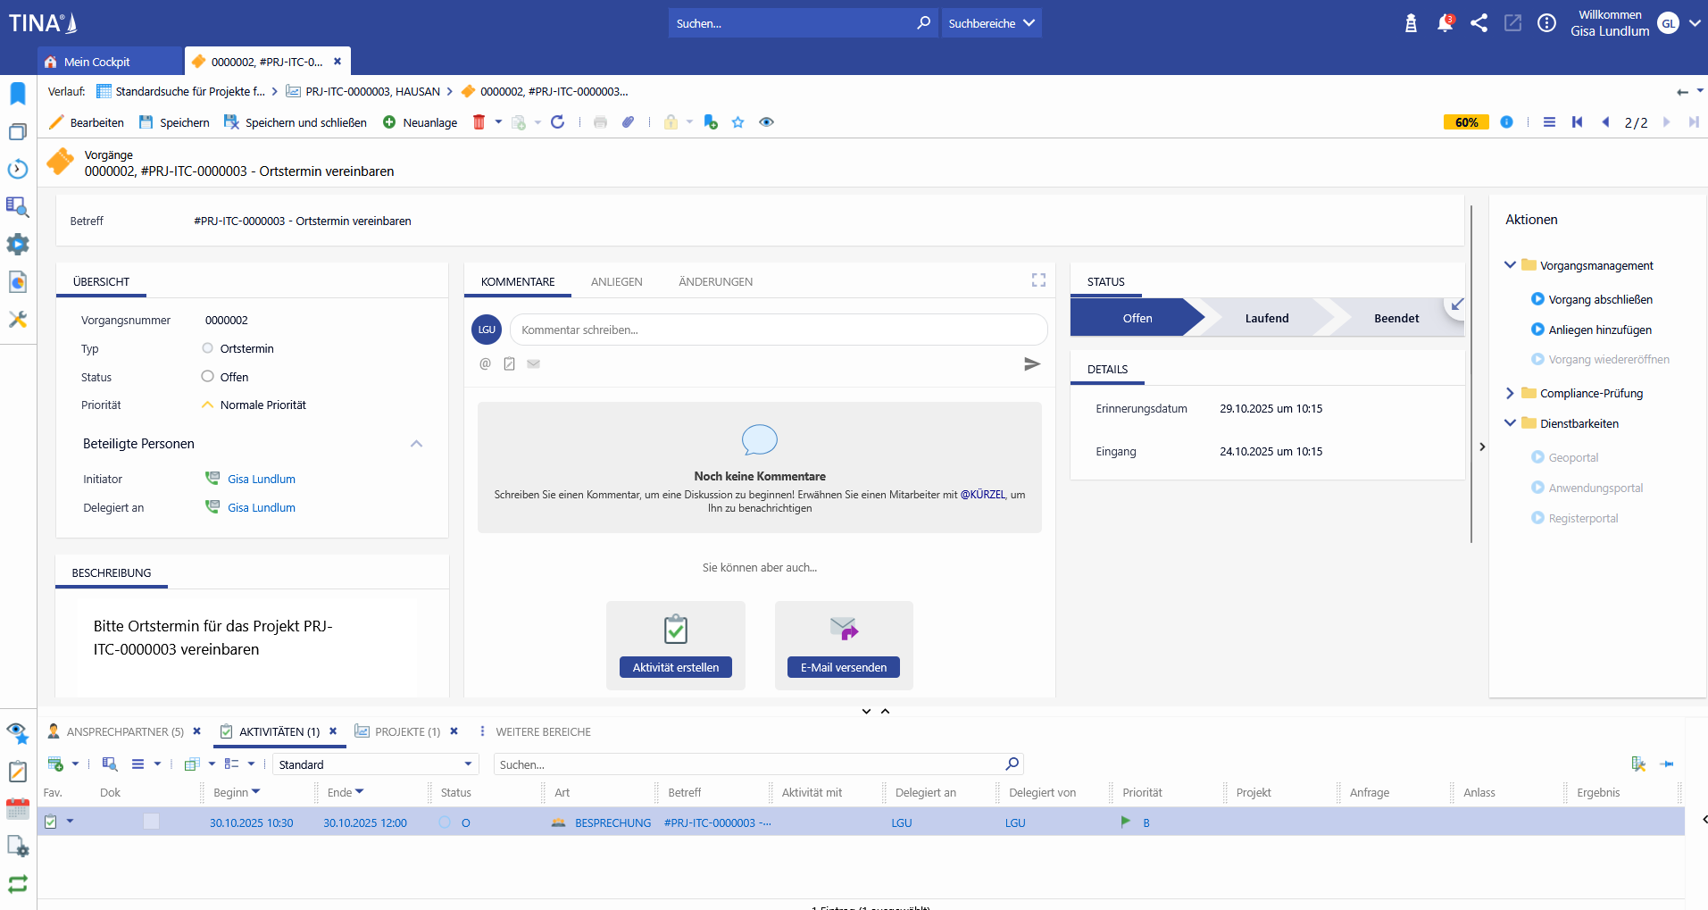
Task: Click the delete trash icon in toolbar
Action: (x=479, y=122)
